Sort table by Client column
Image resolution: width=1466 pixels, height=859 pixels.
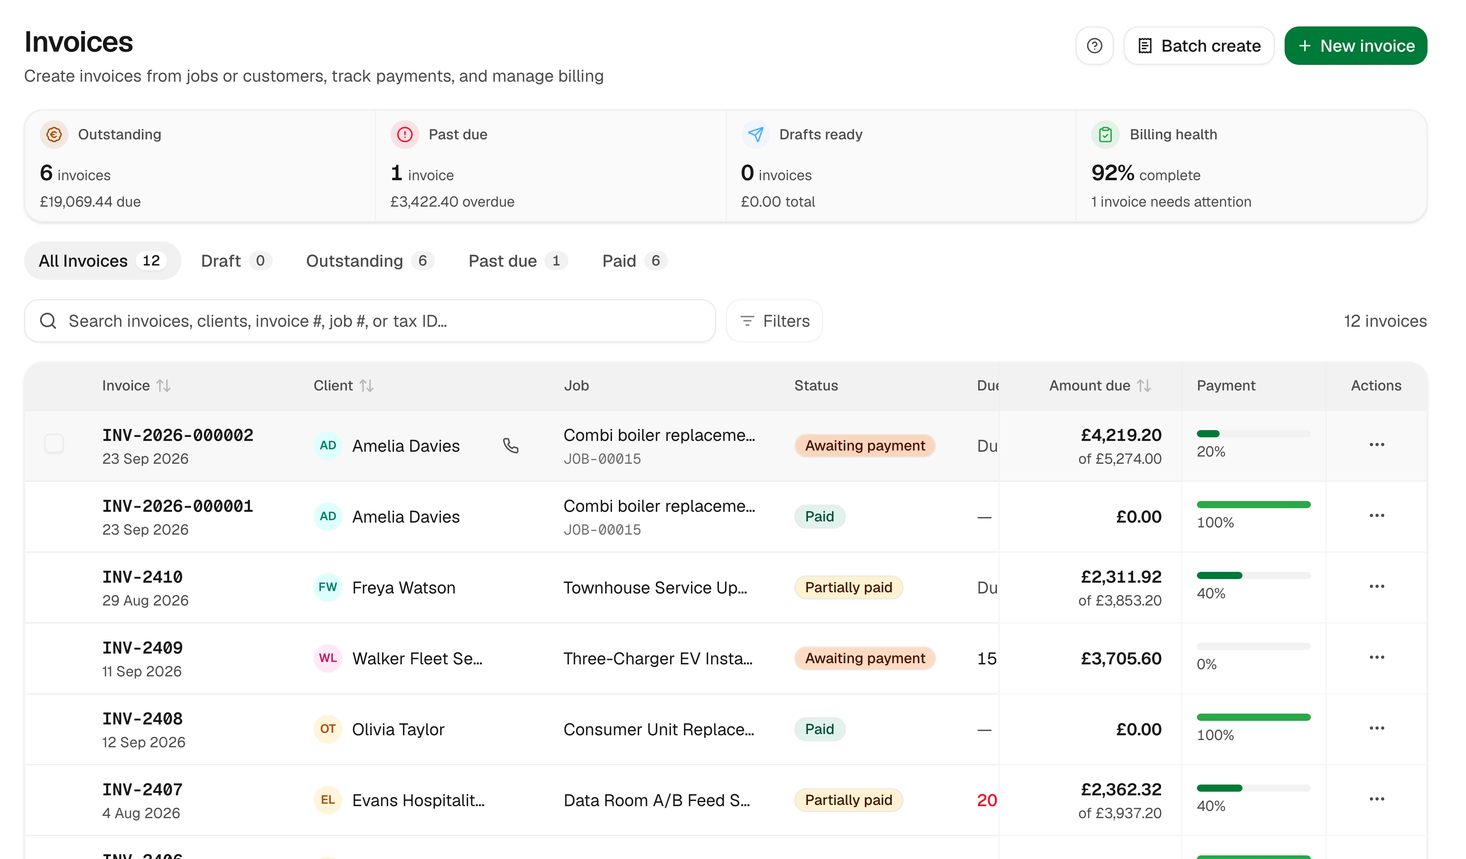(x=343, y=386)
